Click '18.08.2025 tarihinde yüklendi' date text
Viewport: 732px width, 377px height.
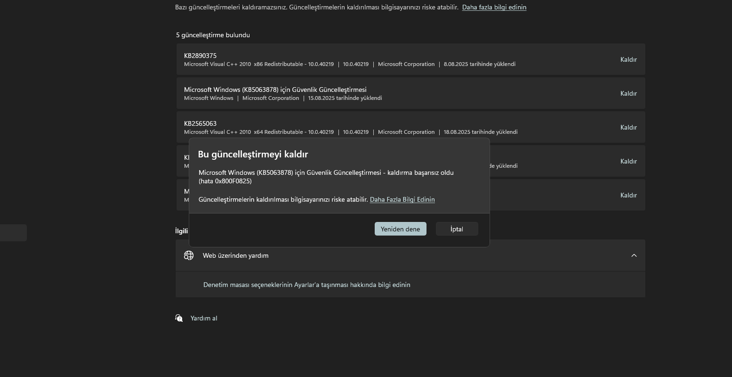[480, 132]
